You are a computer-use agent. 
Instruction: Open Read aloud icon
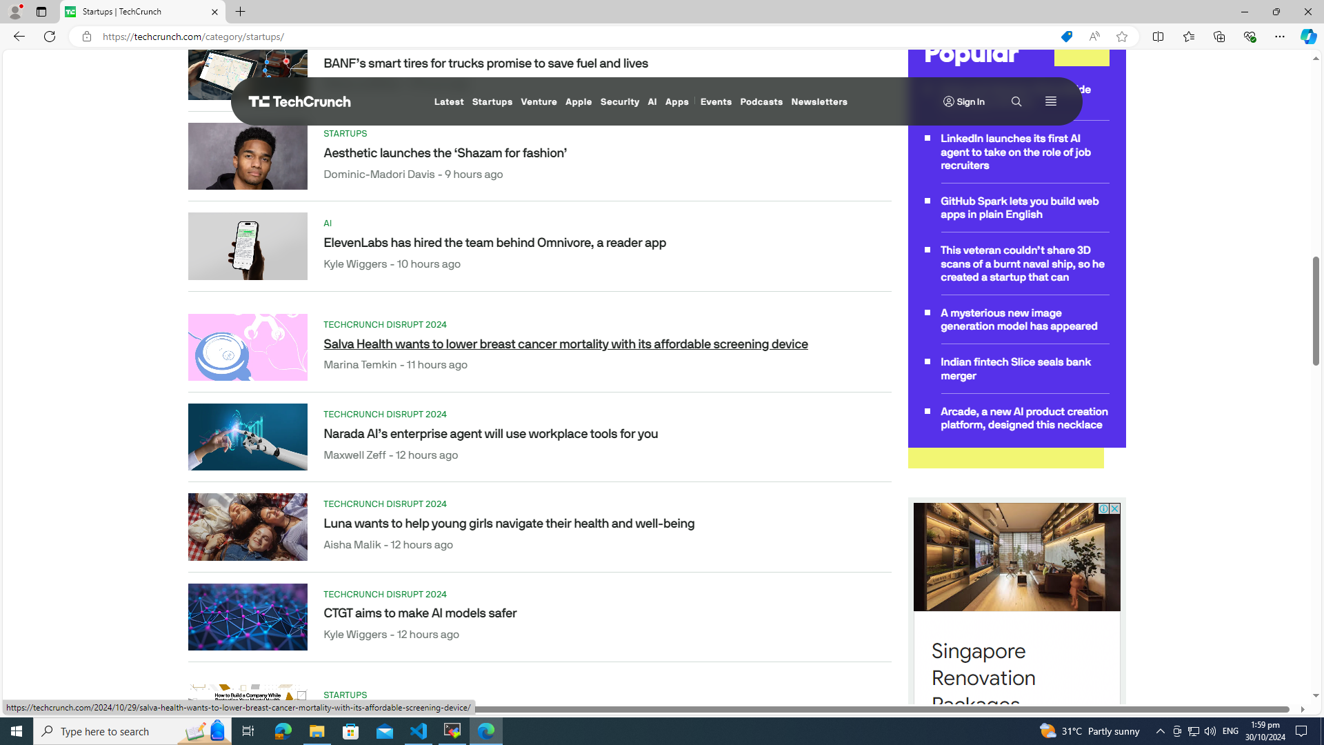point(1094,37)
